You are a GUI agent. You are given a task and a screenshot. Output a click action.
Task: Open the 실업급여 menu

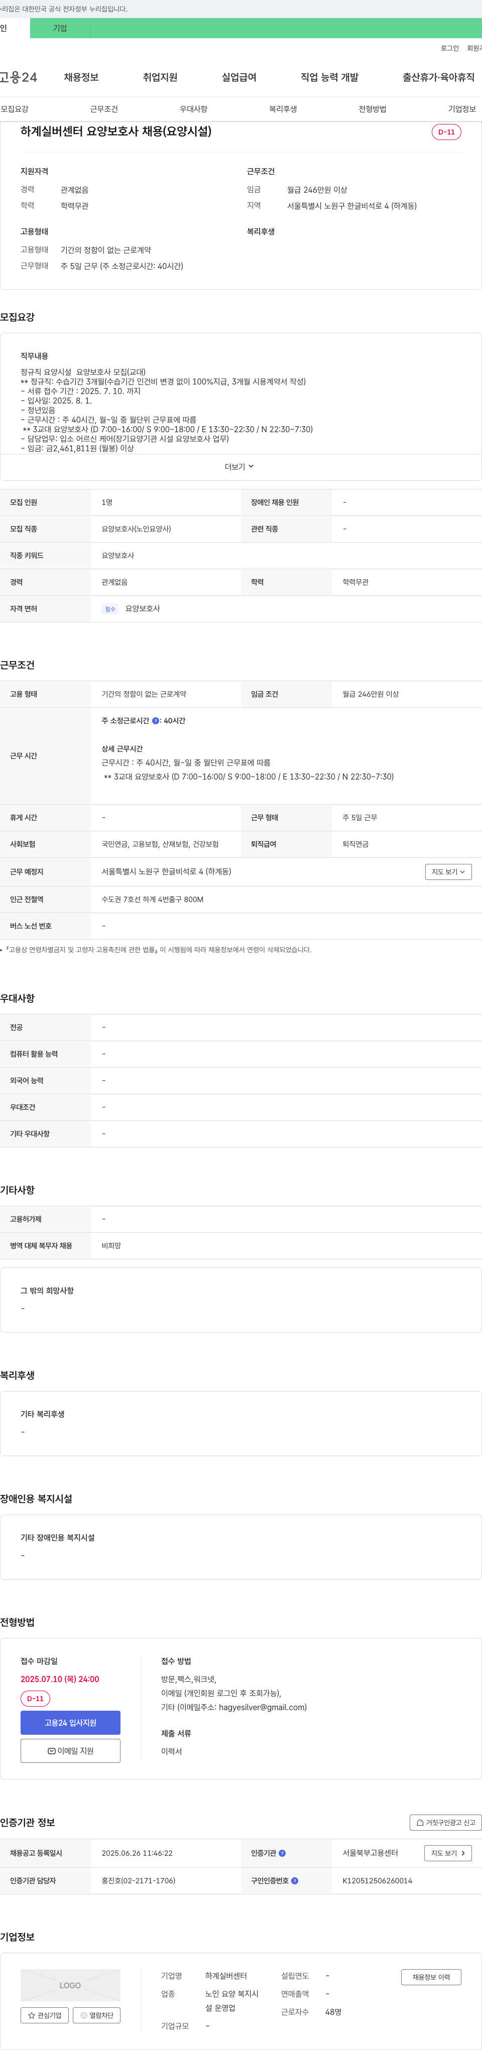[238, 77]
